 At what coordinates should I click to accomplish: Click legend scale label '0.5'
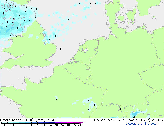[x=9, y=125]
